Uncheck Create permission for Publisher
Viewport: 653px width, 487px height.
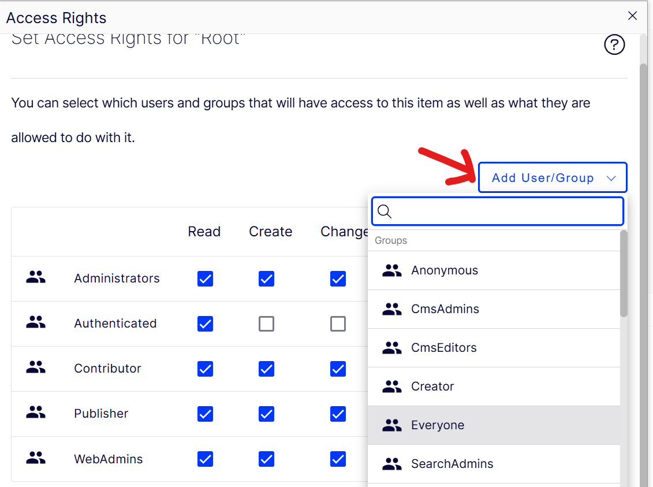pos(266,414)
